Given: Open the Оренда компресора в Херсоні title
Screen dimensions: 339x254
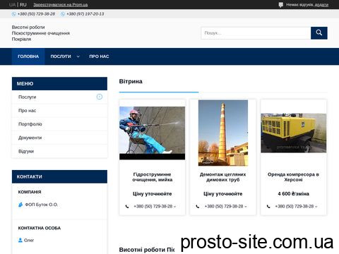Looking at the screenshot, I should pyautogui.click(x=293, y=177).
